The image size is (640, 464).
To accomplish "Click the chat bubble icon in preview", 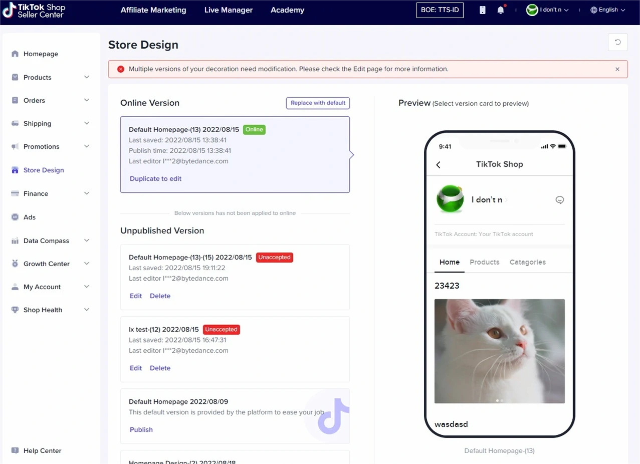I will point(560,200).
